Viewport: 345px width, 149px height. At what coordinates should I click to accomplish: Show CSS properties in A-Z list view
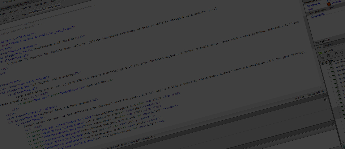coord(322,42)
